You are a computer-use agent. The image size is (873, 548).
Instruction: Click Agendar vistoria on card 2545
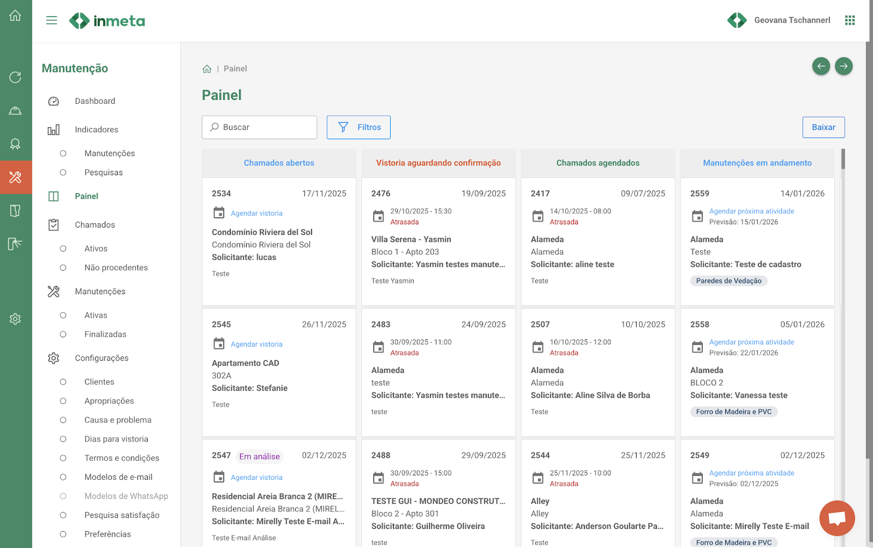click(256, 344)
